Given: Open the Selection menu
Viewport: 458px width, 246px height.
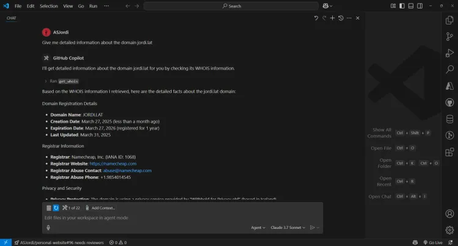Looking at the screenshot, I should pos(49,6).
